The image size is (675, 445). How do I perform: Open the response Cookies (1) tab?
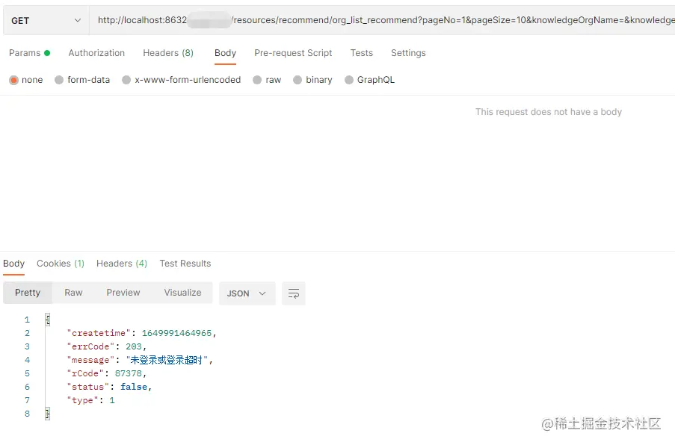click(61, 264)
